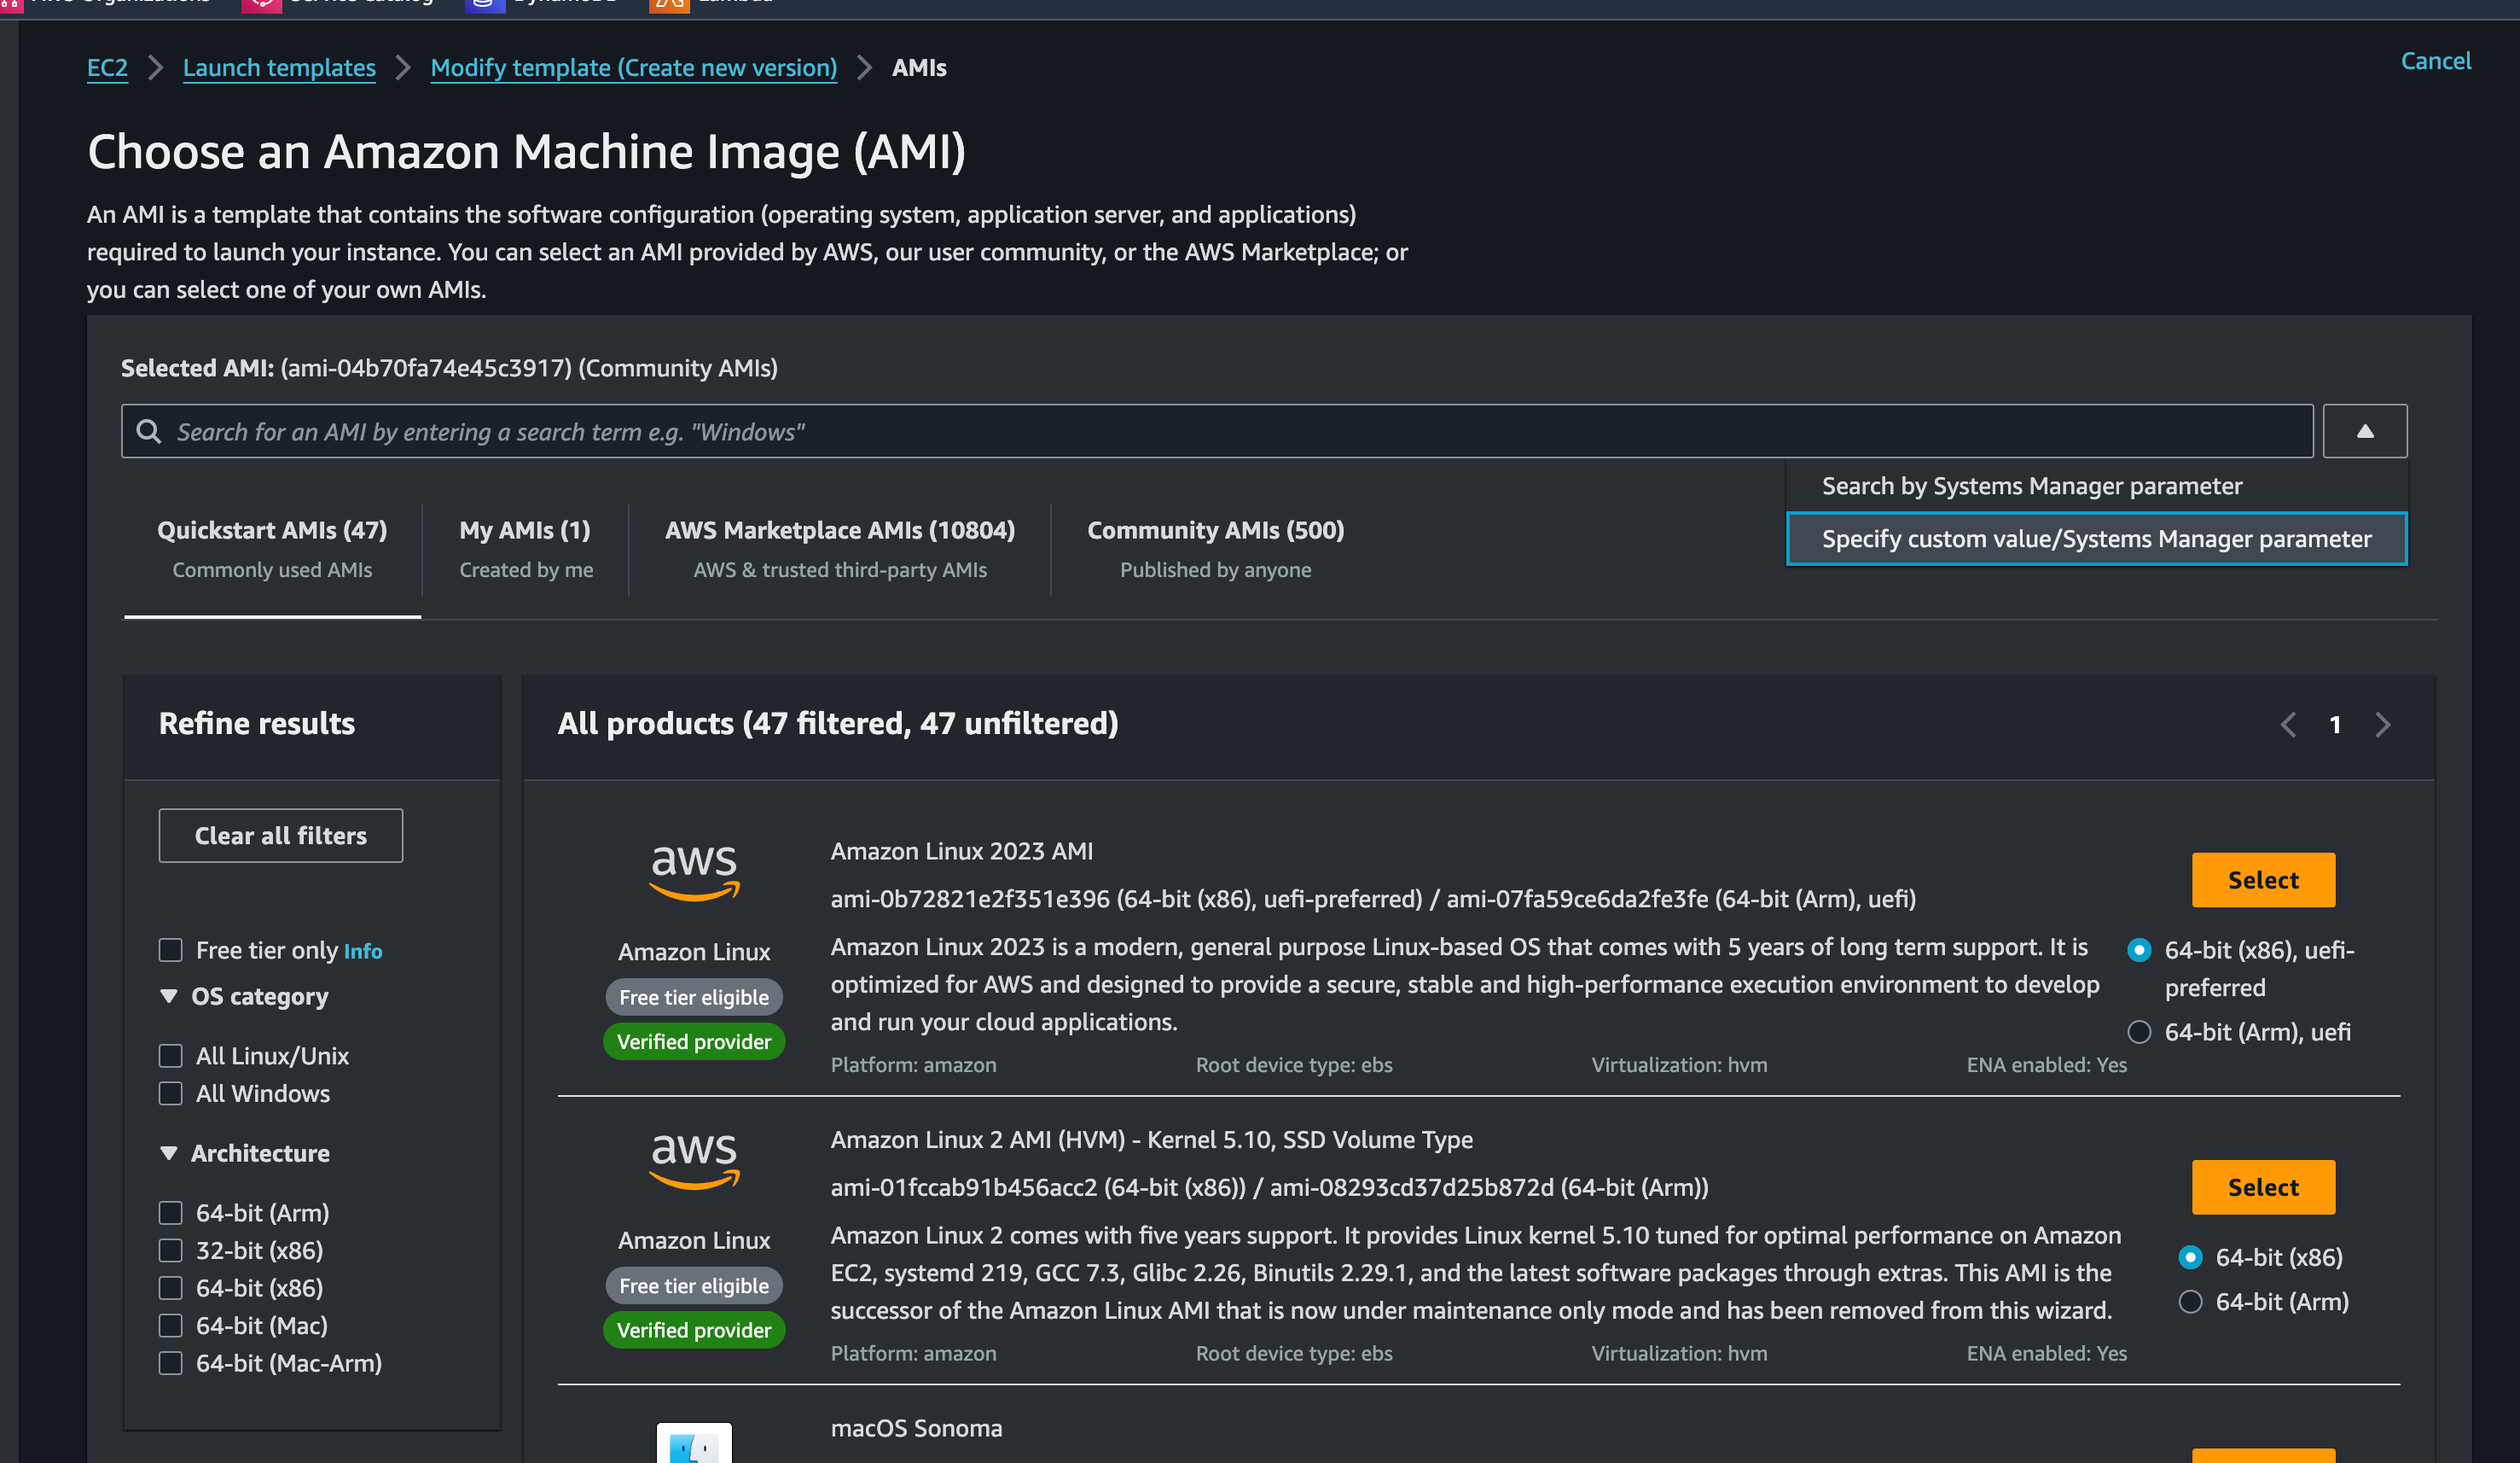Collapse the search options dropdown arrow
This screenshot has height=1463, width=2520.
coord(2364,431)
